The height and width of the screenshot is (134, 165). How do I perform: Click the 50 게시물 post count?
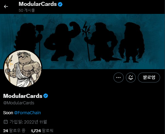27,10
